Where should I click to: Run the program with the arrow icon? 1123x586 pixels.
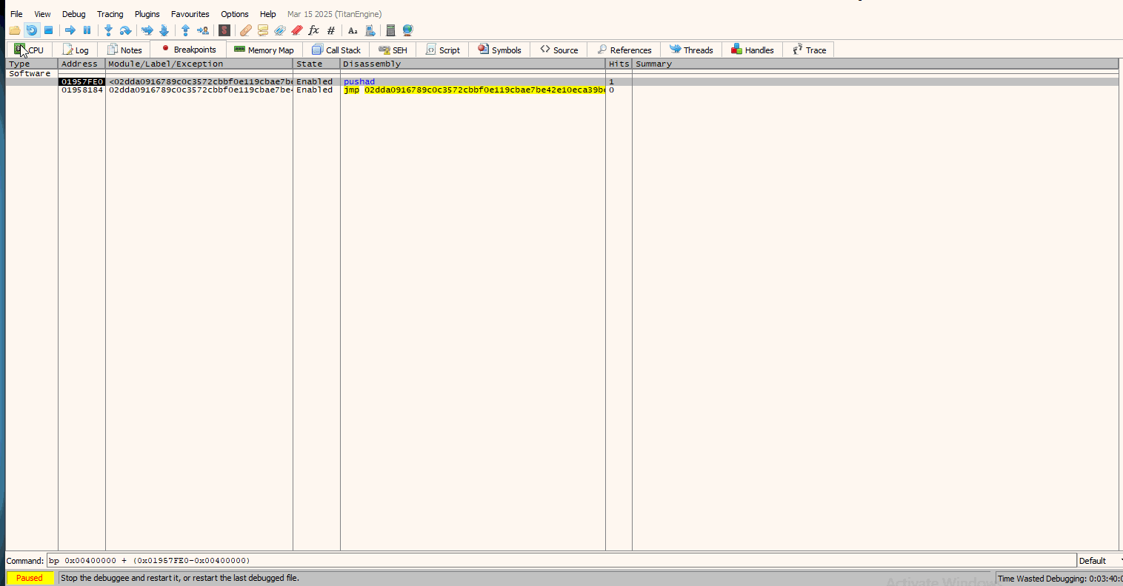(70, 30)
